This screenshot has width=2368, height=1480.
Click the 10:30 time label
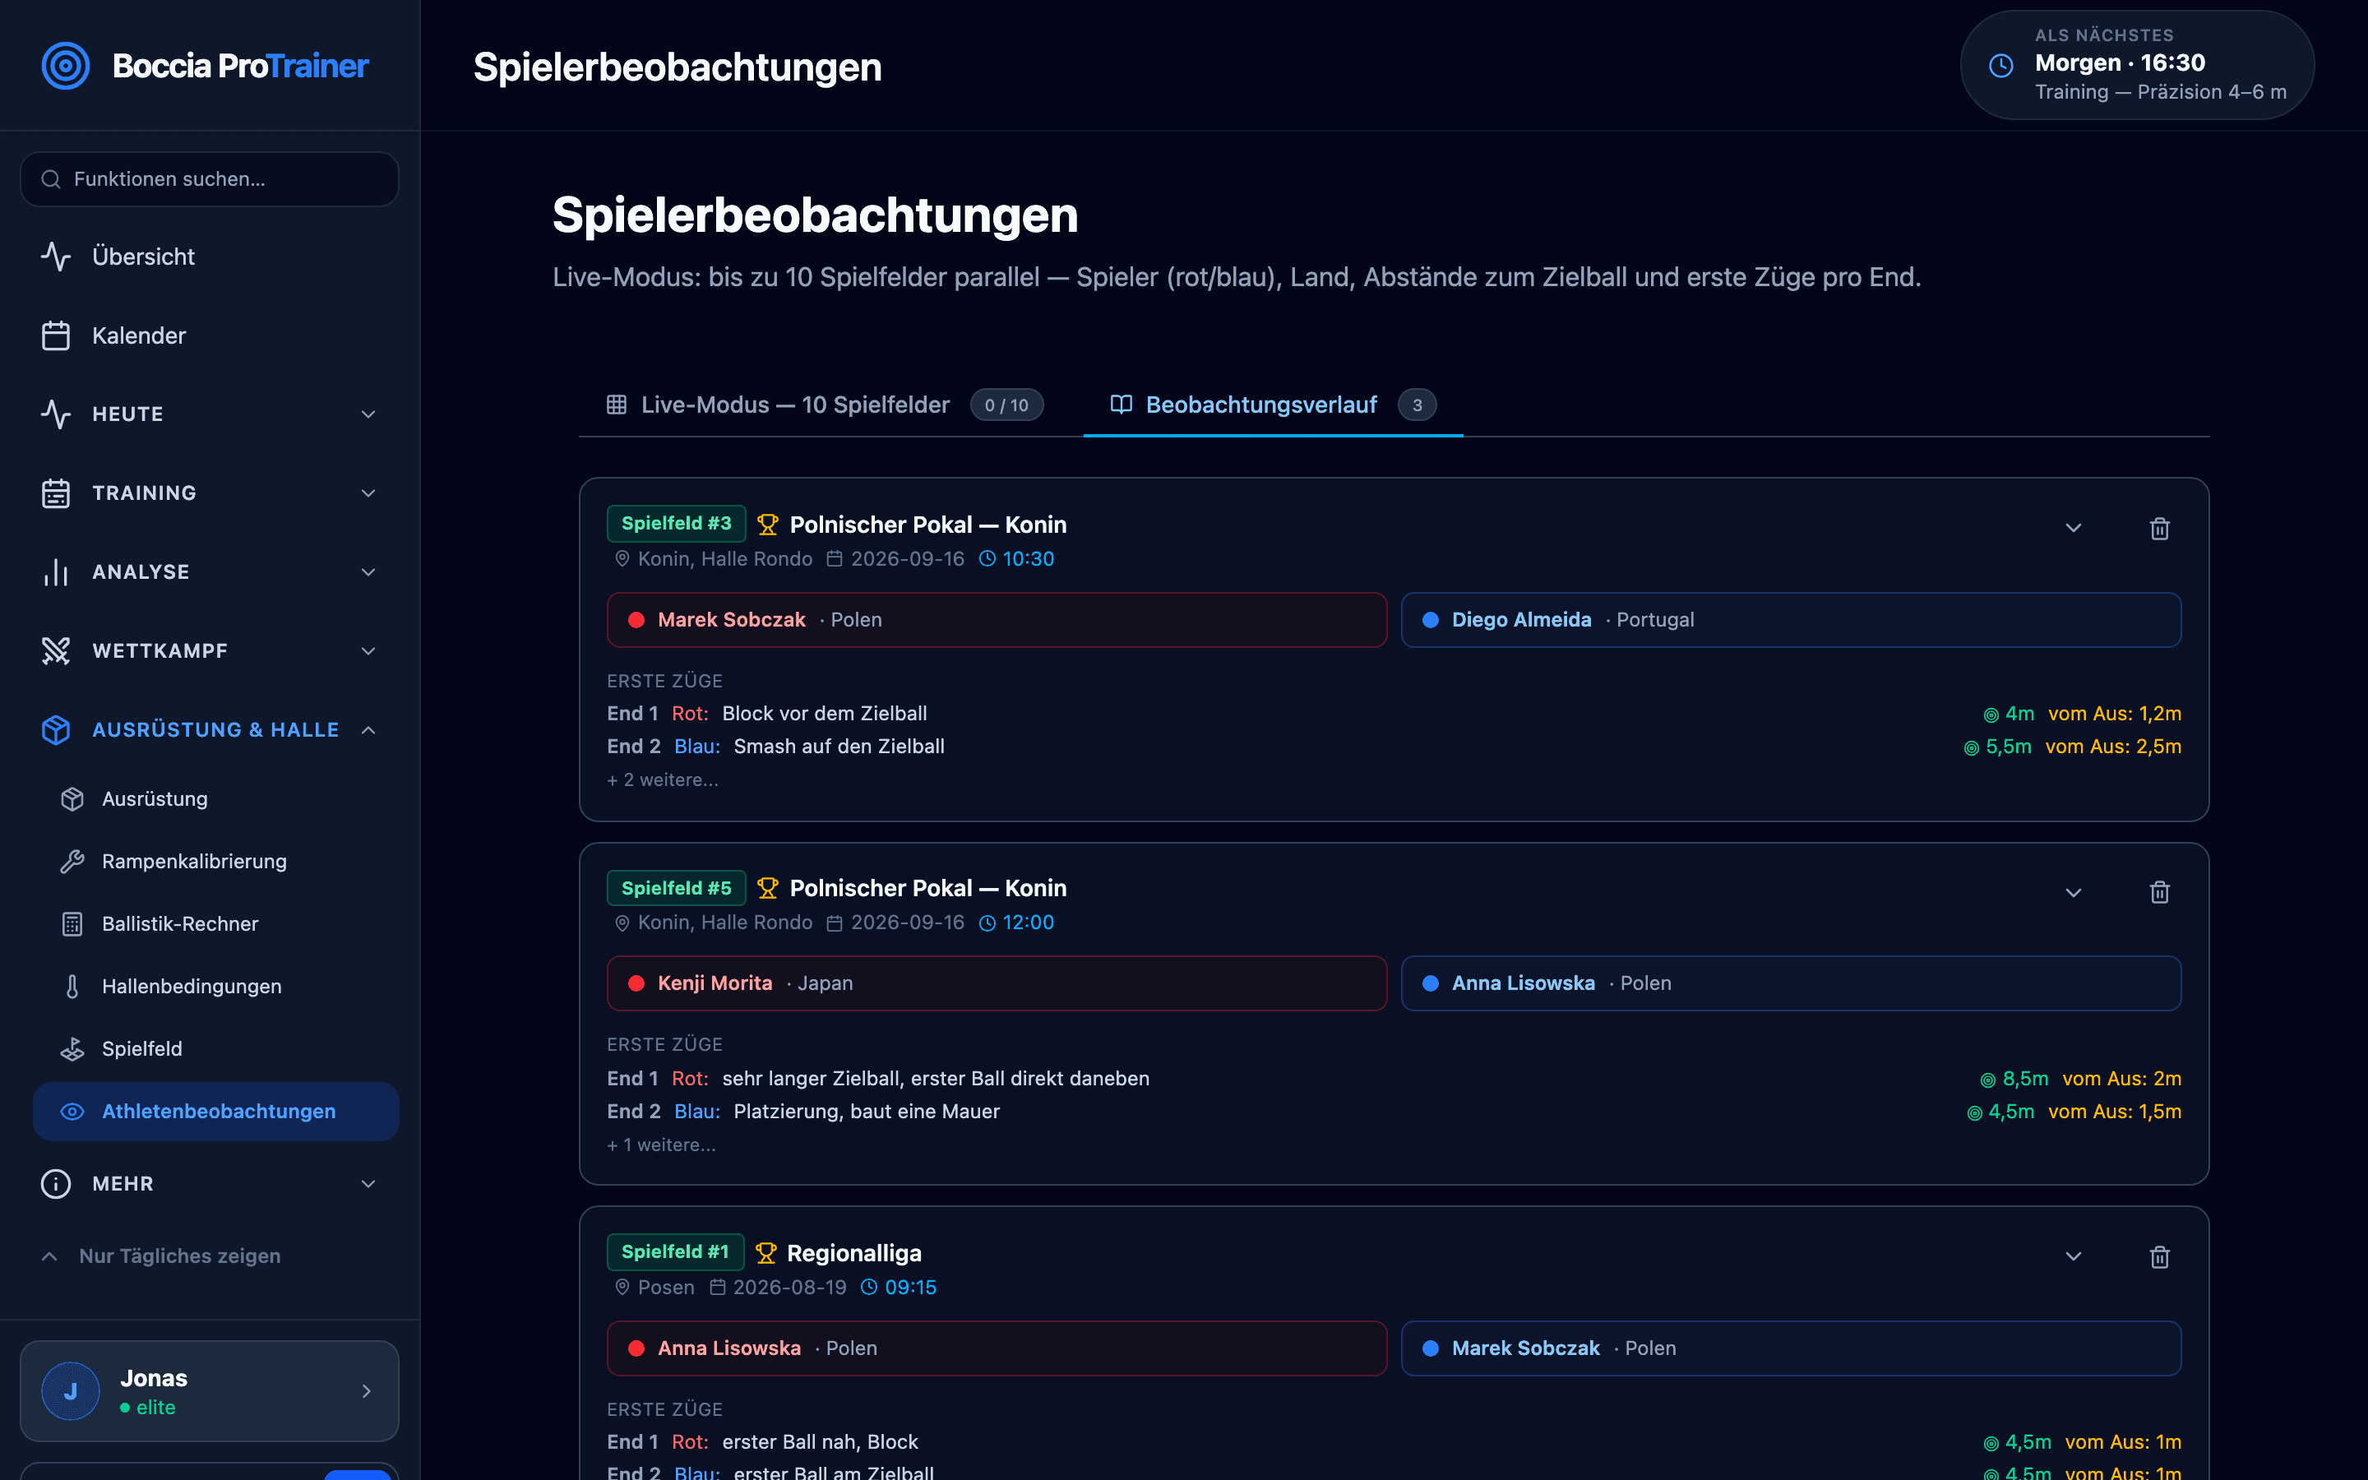coord(1028,559)
